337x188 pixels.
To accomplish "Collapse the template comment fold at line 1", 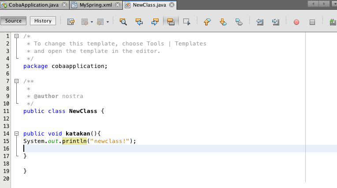I will 17,36.
